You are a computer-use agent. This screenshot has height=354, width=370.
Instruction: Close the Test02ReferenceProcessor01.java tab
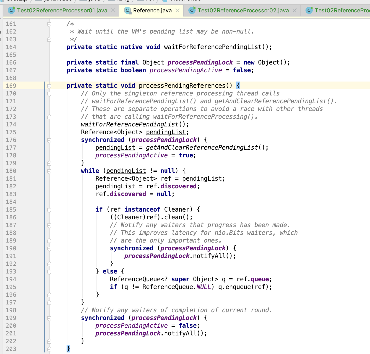click(113, 11)
